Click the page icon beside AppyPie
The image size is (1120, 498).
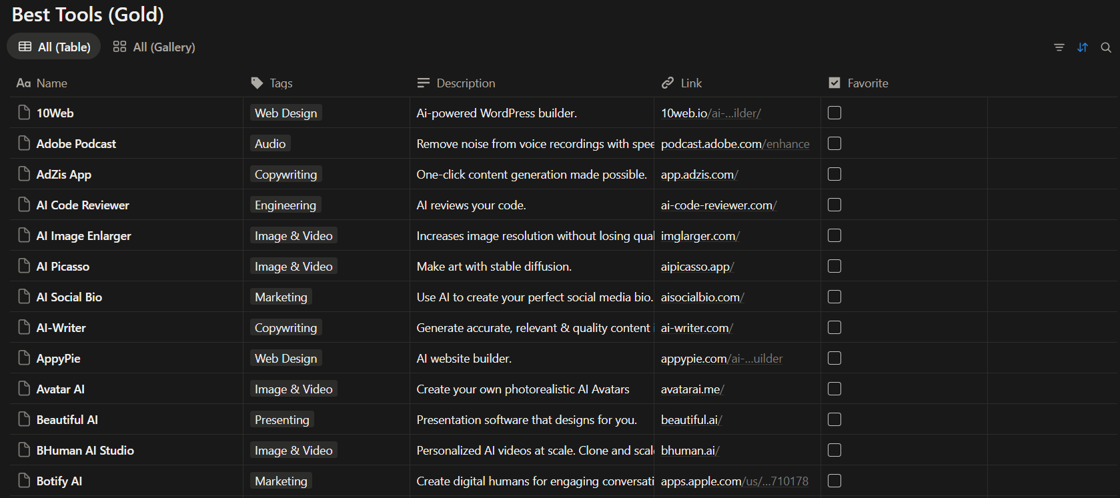click(x=24, y=358)
